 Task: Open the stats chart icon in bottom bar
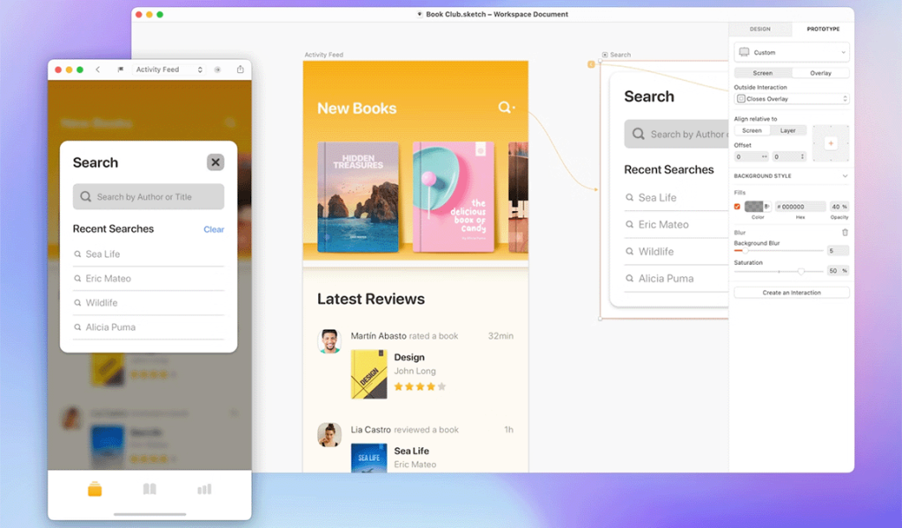pyautogui.click(x=204, y=489)
